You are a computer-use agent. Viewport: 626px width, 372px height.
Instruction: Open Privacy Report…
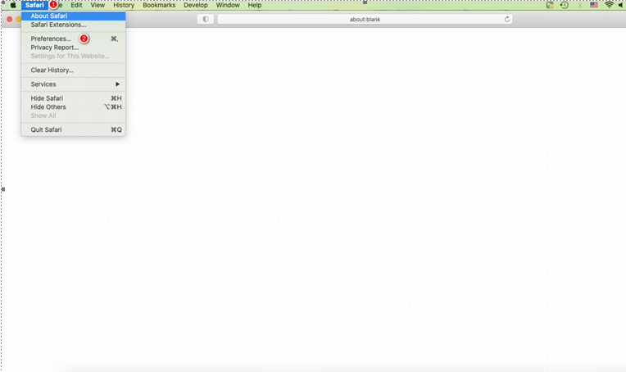(74, 48)
